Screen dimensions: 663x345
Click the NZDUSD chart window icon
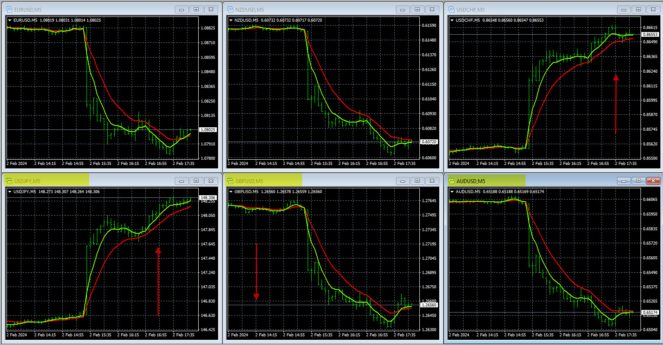click(x=230, y=10)
